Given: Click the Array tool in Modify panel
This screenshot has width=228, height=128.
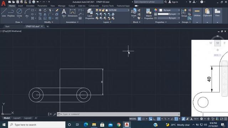Looking at the screenshot, I should click(x=50, y=18).
